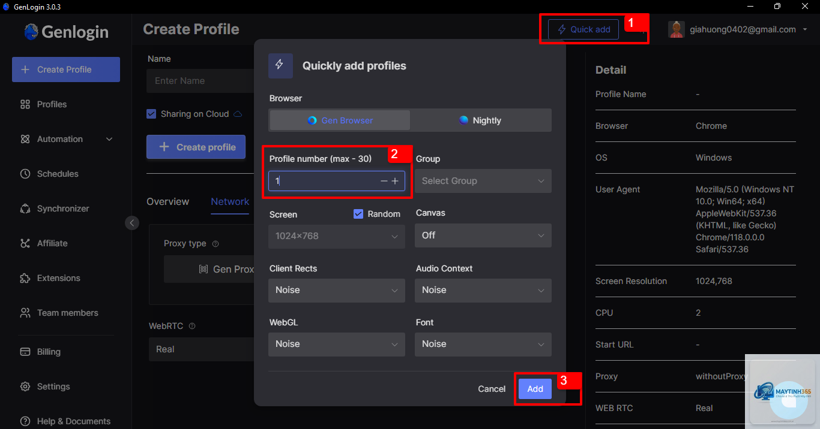This screenshot has height=429, width=820.
Task: Click the Schedules clock icon
Action: click(x=25, y=174)
